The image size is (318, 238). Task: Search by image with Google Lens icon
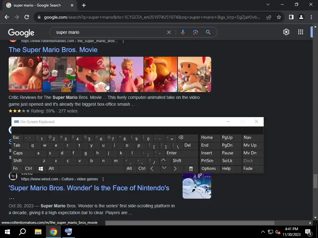pos(195,32)
